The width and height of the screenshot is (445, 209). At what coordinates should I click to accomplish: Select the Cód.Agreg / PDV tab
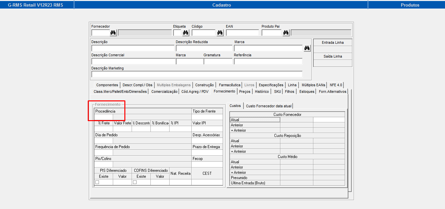tap(195, 91)
